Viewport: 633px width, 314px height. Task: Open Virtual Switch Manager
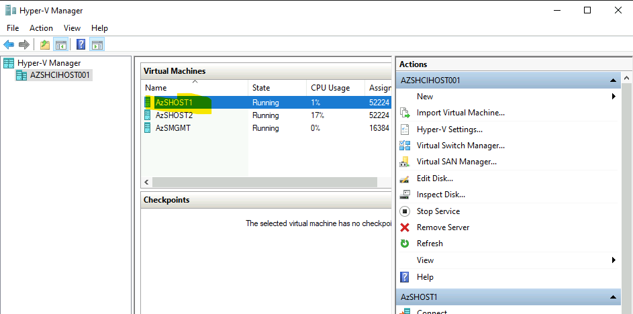click(x=460, y=146)
